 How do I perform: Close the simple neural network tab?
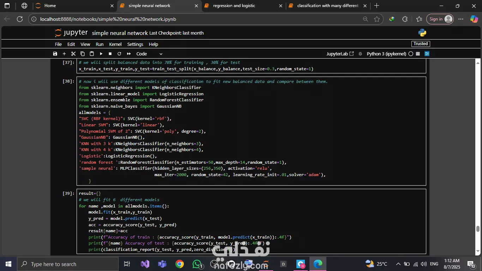196,6
